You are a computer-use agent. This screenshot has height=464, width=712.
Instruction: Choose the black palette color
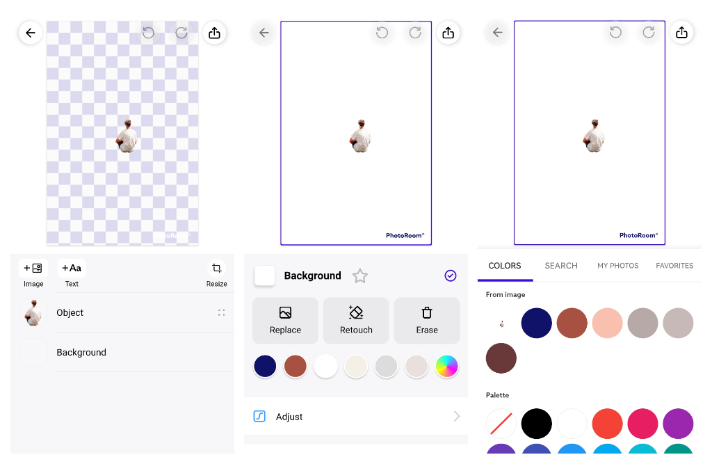pos(536,423)
